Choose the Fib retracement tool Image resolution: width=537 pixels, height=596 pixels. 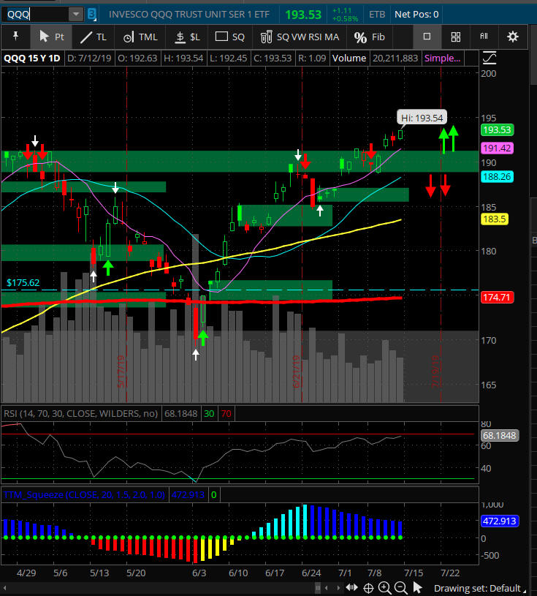point(370,37)
